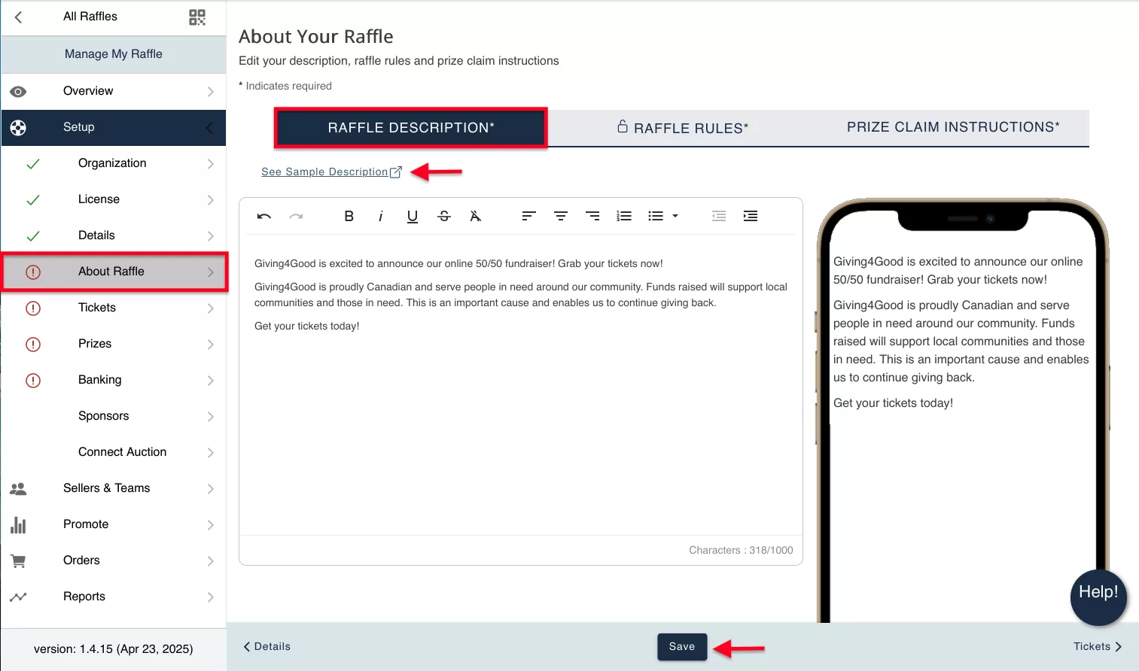Open License setup page
Viewport: 1139px width, 671px height.
pyautogui.click(x=113, y=199)
